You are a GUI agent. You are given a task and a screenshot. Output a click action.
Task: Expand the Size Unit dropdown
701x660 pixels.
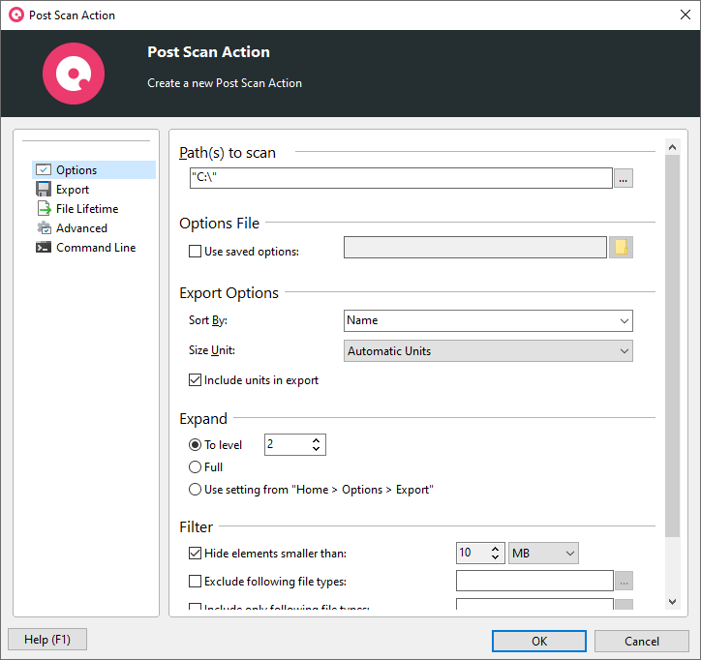pos(488,351)
